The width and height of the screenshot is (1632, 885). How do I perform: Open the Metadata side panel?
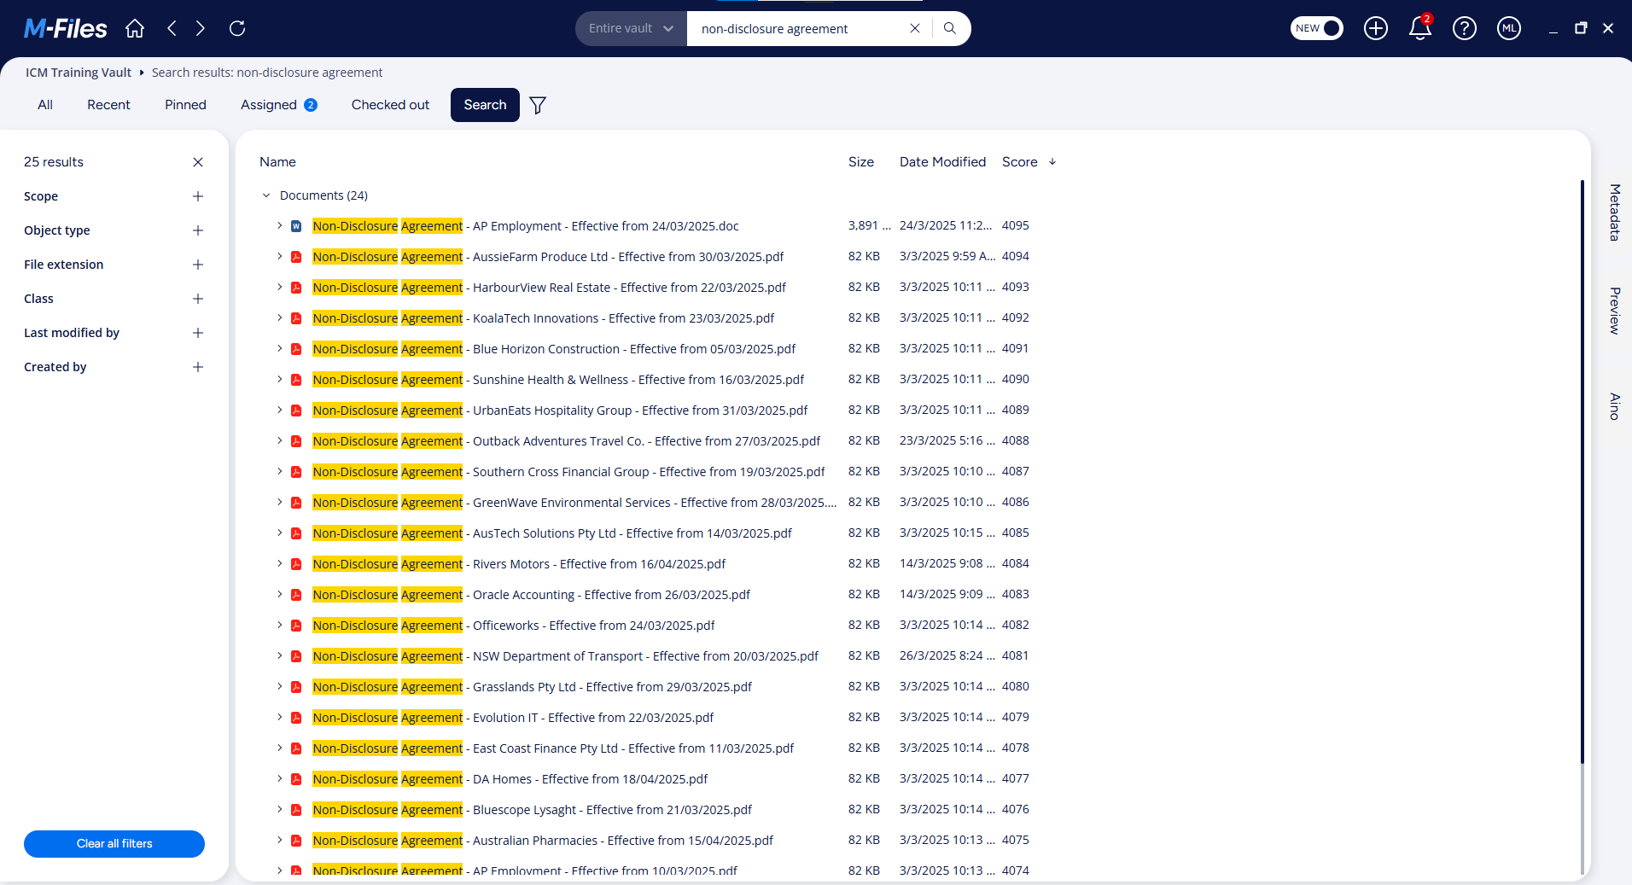pyautogui.click(x=1614, y=213)
